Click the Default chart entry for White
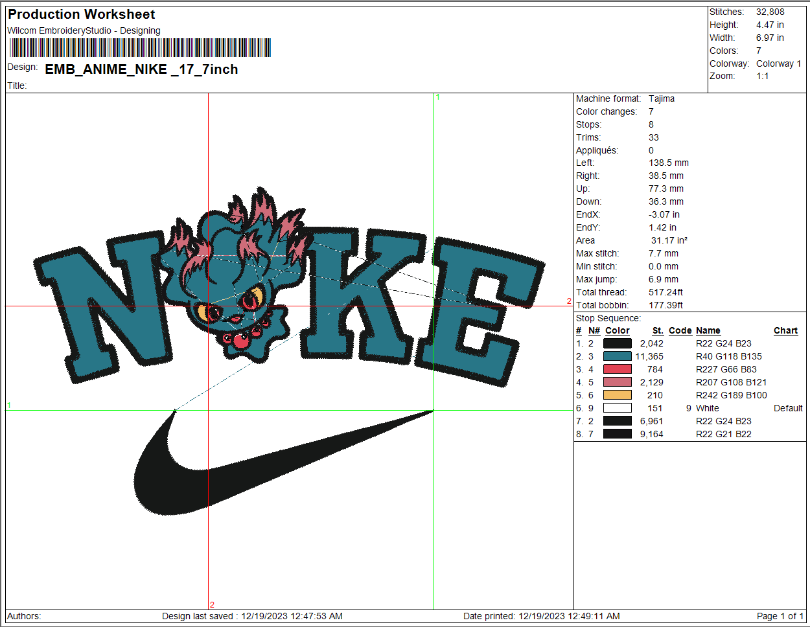The width and height of the screenshot is (810, 627). tap(788, 408)
